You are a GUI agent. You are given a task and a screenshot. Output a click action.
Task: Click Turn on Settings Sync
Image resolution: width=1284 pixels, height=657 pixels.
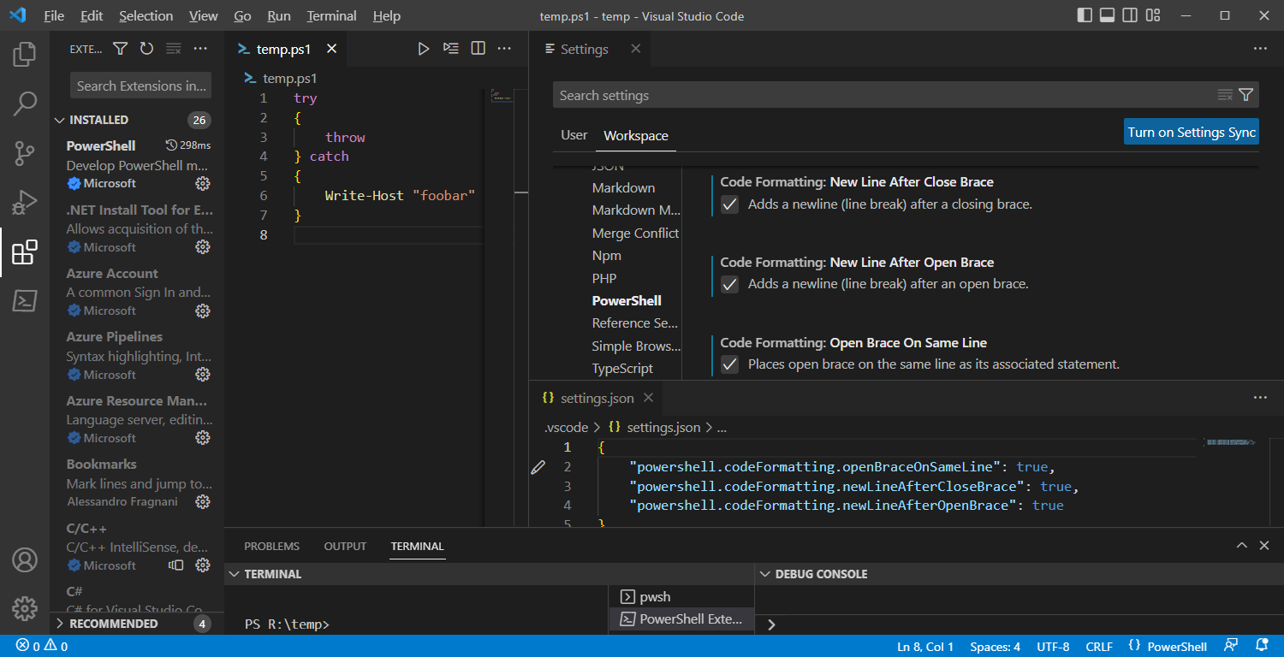pos(1191,131)
